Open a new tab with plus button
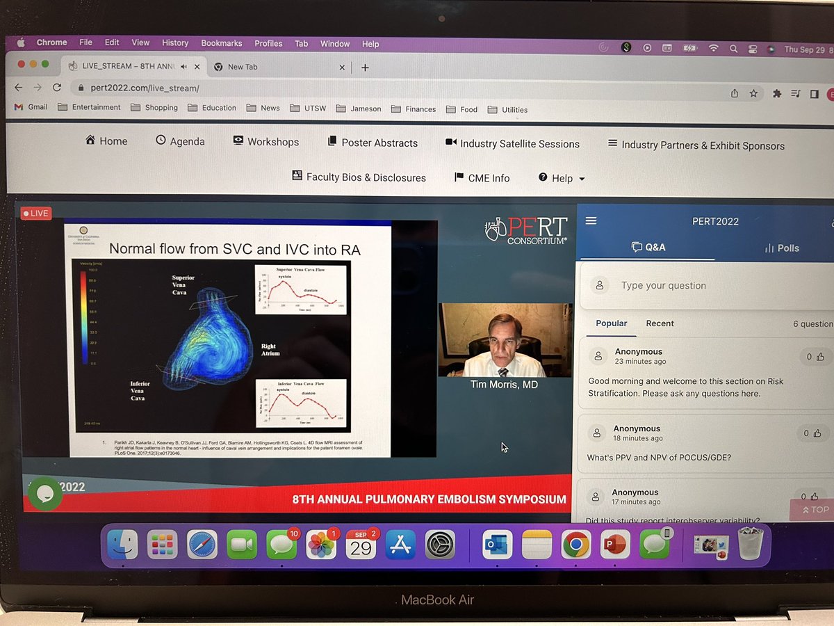834x626 pixels. click(x=365, y=67)
